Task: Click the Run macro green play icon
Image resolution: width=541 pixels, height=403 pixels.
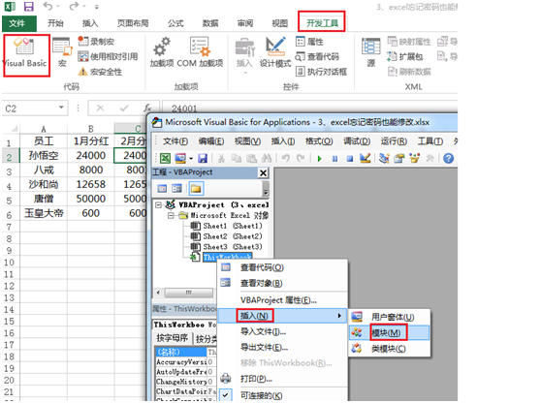Action: [x=320, y=159]
